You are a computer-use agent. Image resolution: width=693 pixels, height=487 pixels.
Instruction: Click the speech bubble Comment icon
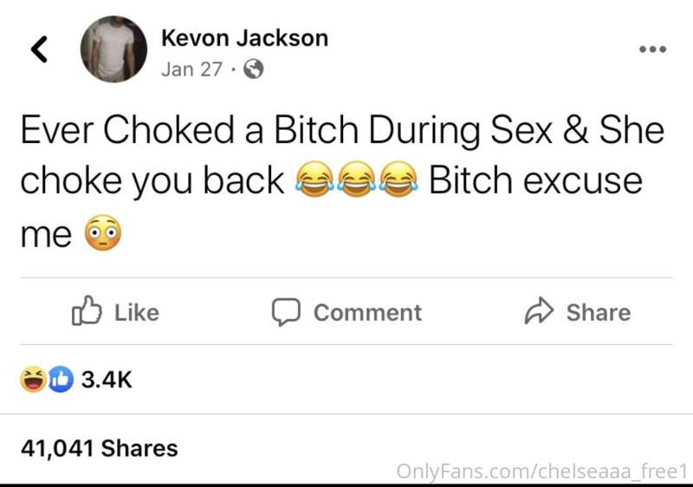pos(286,312)
